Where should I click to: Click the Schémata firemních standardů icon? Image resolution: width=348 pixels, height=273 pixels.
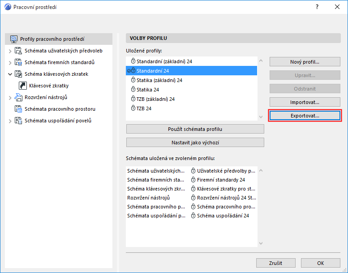tap(18, 62)
